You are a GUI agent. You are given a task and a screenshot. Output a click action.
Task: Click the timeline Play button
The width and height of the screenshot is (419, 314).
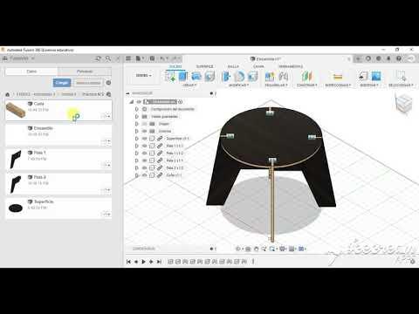[x=143, y=262]
